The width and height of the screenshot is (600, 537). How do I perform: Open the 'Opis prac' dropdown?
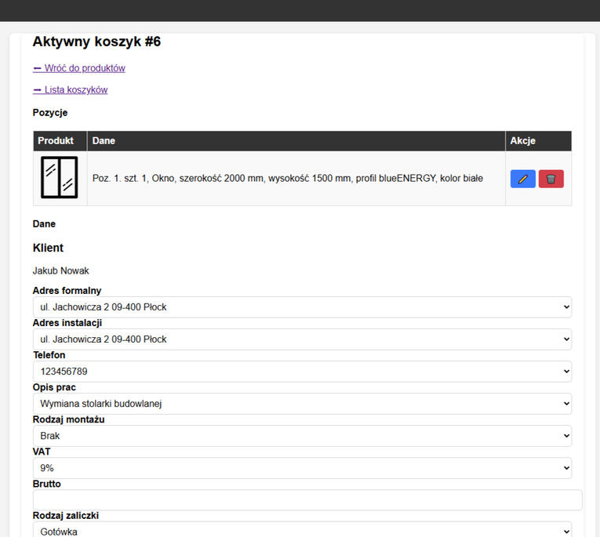(302, 404)
